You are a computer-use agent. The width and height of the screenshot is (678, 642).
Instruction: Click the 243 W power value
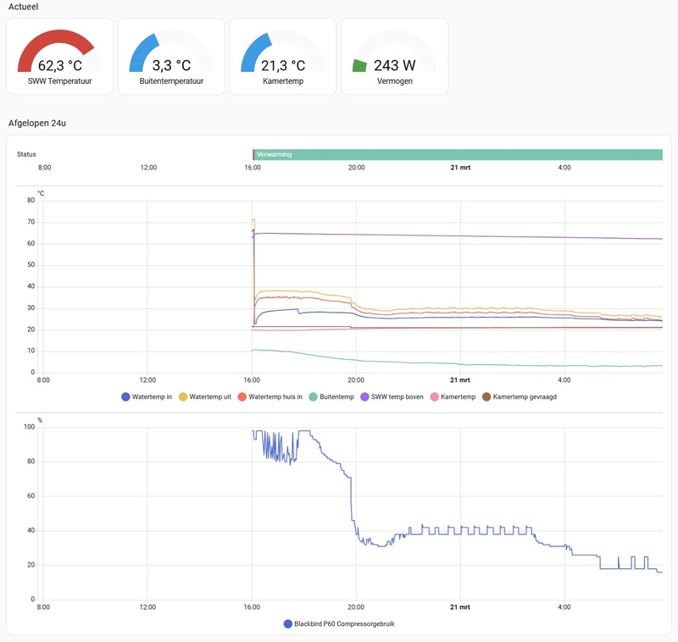pyautogui.click(x=394, y=65)
